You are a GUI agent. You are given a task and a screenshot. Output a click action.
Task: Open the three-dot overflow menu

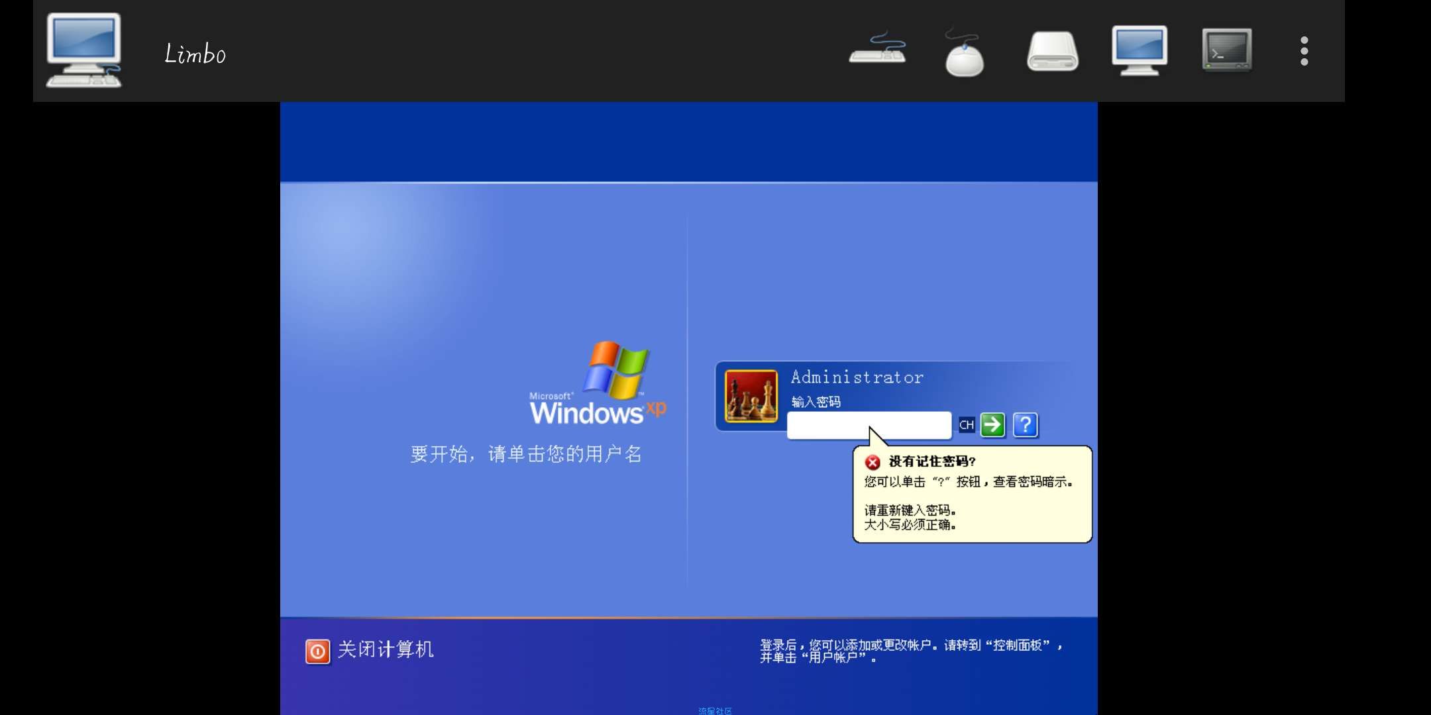click(x=1304, y=51)
